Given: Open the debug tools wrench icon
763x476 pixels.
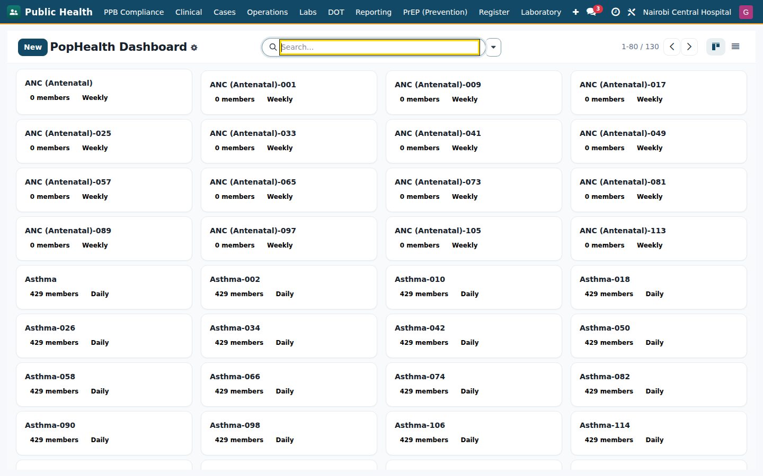Looking at the screenshot, I should [632, 12].
